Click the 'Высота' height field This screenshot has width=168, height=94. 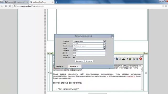click(89, 55)
